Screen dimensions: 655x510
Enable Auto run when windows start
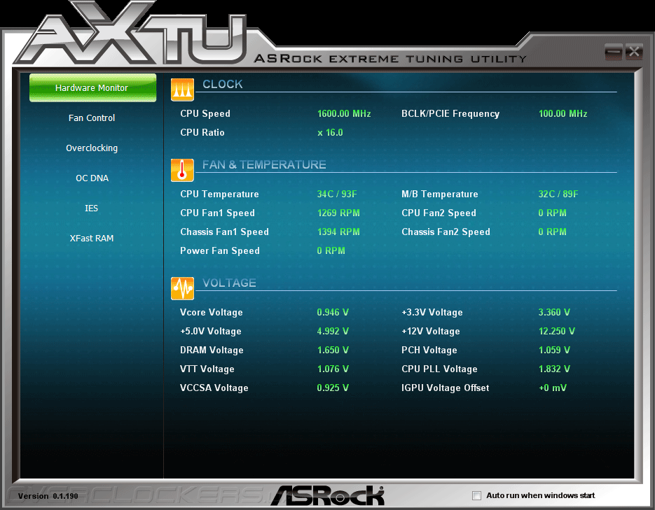(x=476, y=495)
